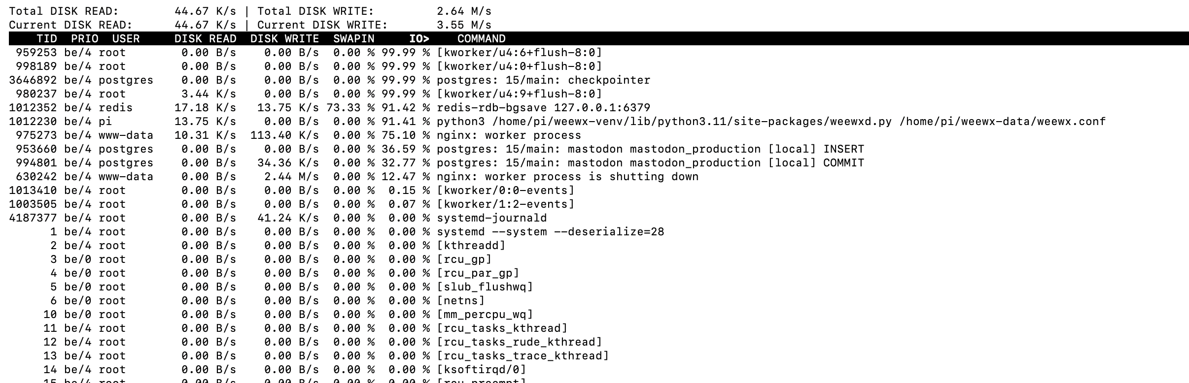The width and height of the screenshot is (1189, 383).
Task: Click the ksoftirqd/0 process row
Action: point(599,370)
